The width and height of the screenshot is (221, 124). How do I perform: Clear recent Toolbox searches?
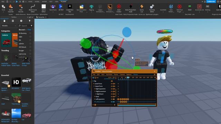pyautogui.click(x=29, y=30)
